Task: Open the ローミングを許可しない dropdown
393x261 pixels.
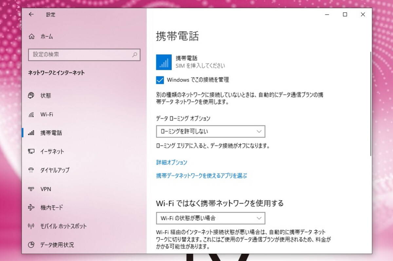Action: click(211, 131)
